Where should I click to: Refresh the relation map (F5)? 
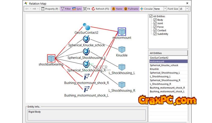(100, 9)
